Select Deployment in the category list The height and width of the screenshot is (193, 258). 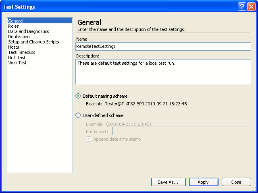click(19, 37)
